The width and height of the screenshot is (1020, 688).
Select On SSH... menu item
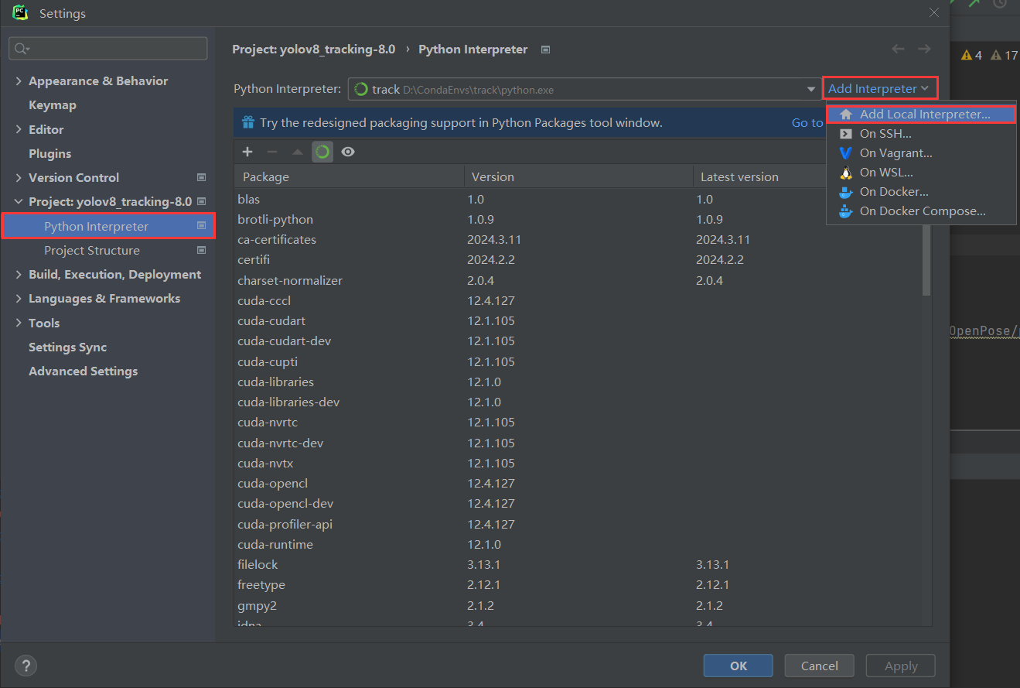tap(920, 134)
